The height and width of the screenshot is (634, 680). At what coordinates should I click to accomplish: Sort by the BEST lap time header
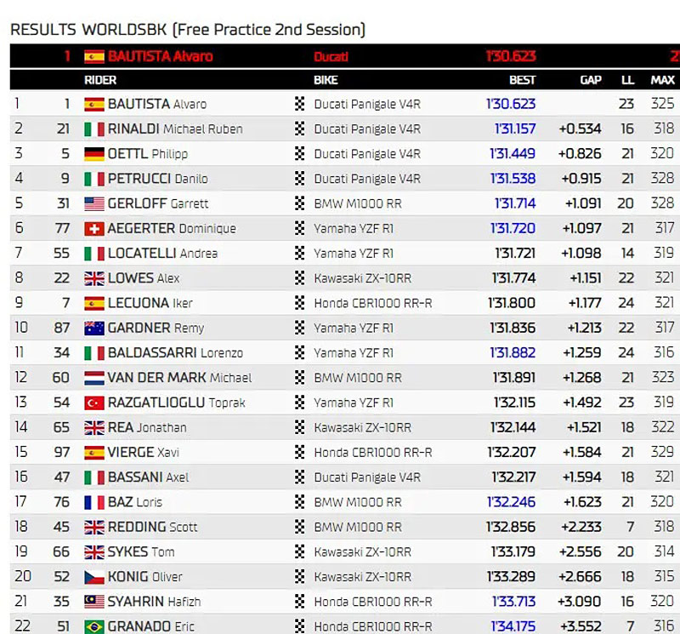coord(522,80)
